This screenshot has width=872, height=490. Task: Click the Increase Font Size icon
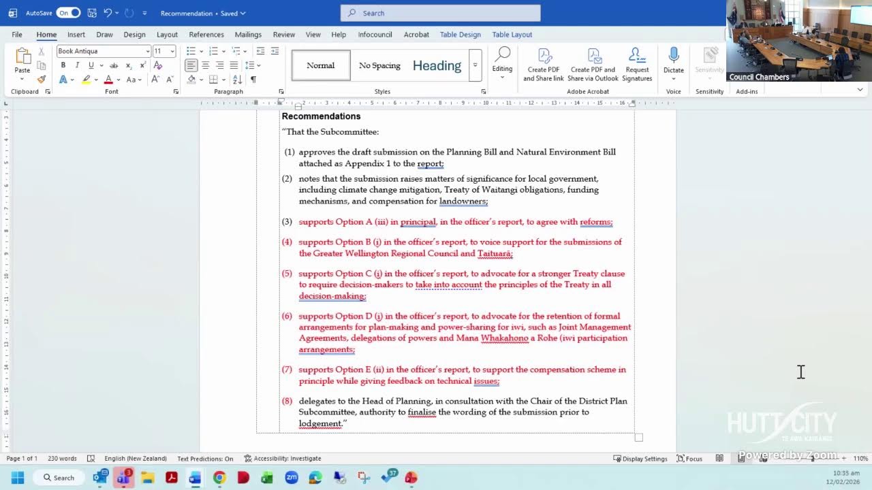point(155,80)
